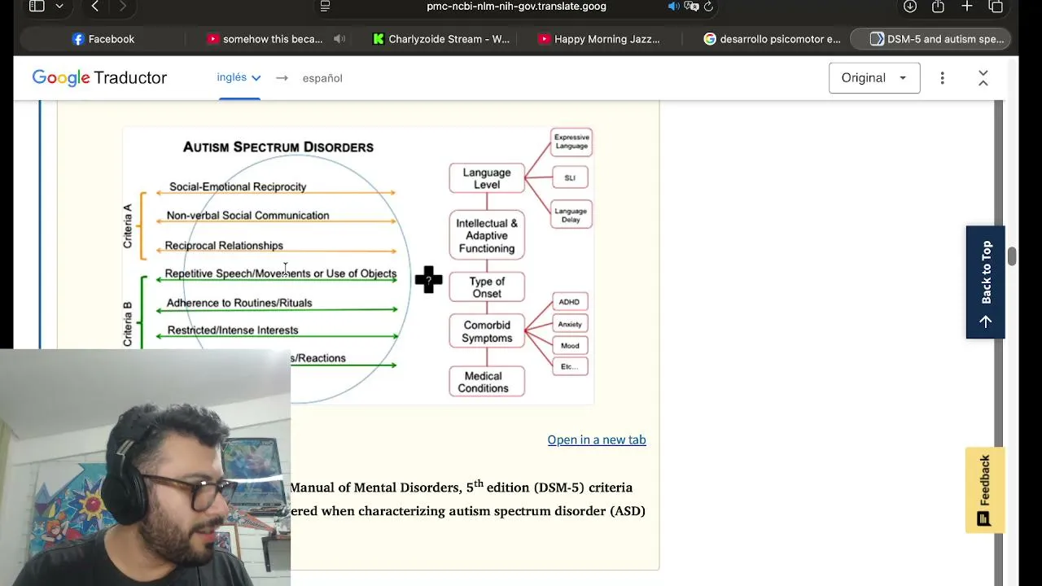This screenshot has width=1042, height=586.
Task: Mute the 'somehow this beca...' tab audio
Action: coord(339,39)
